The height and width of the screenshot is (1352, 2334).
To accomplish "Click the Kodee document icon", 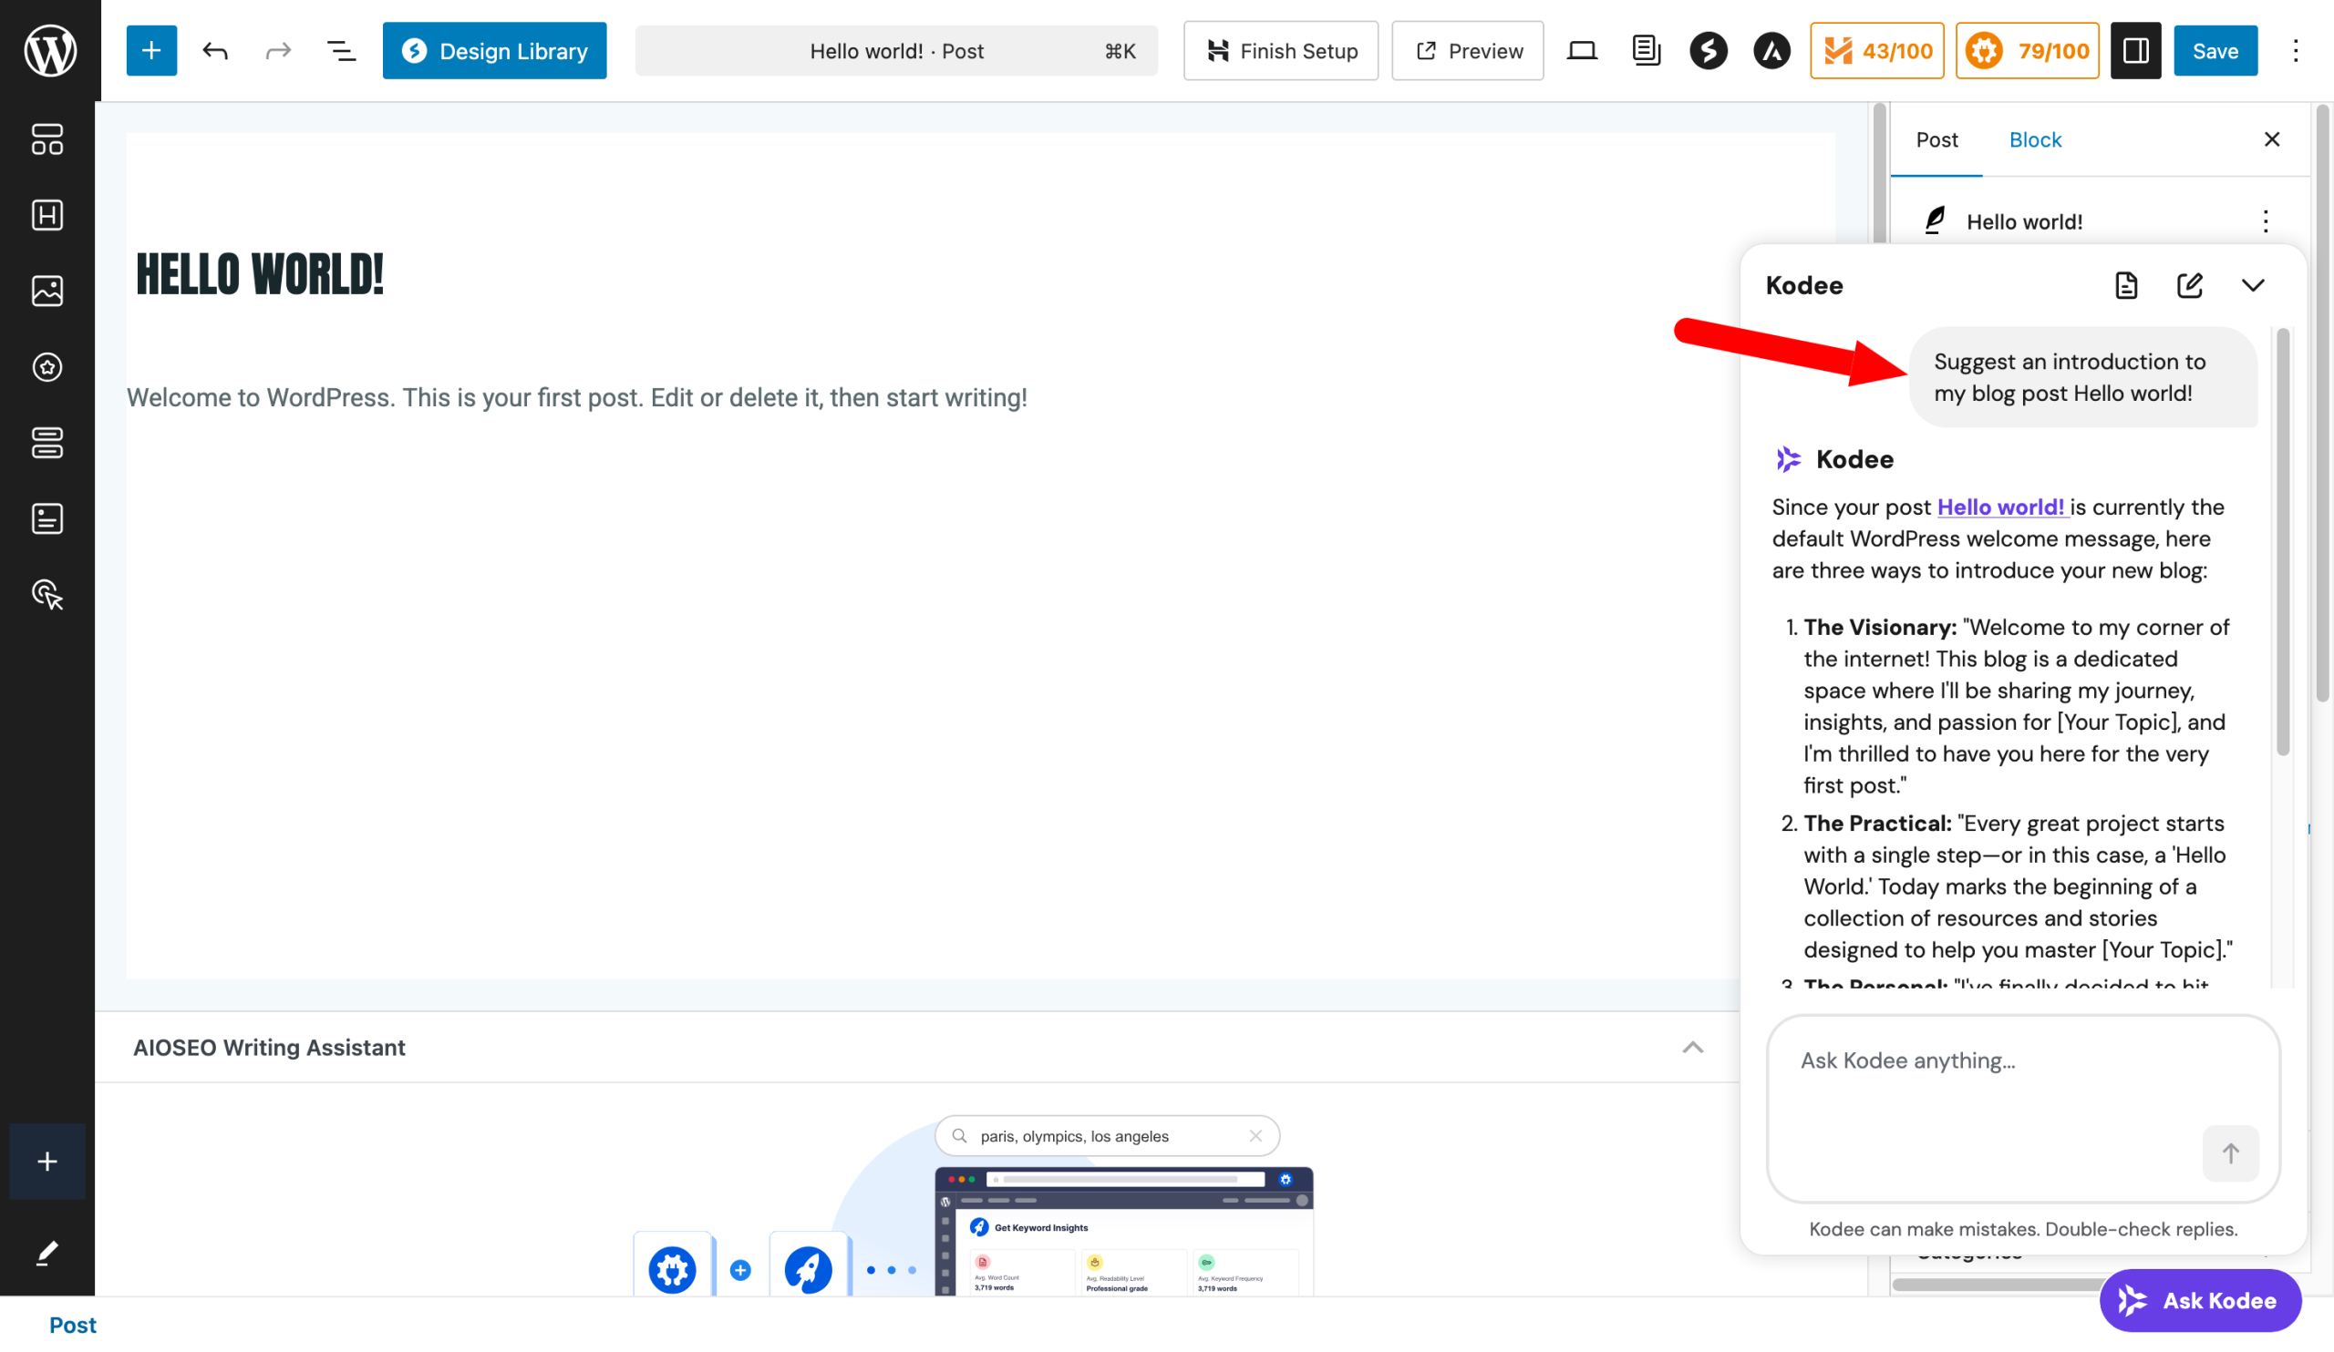I will pyautogui.click(x=2126, y=285).
